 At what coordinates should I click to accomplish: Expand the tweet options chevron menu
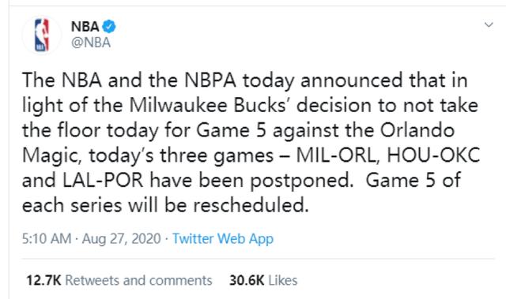(x=489, y=24)
